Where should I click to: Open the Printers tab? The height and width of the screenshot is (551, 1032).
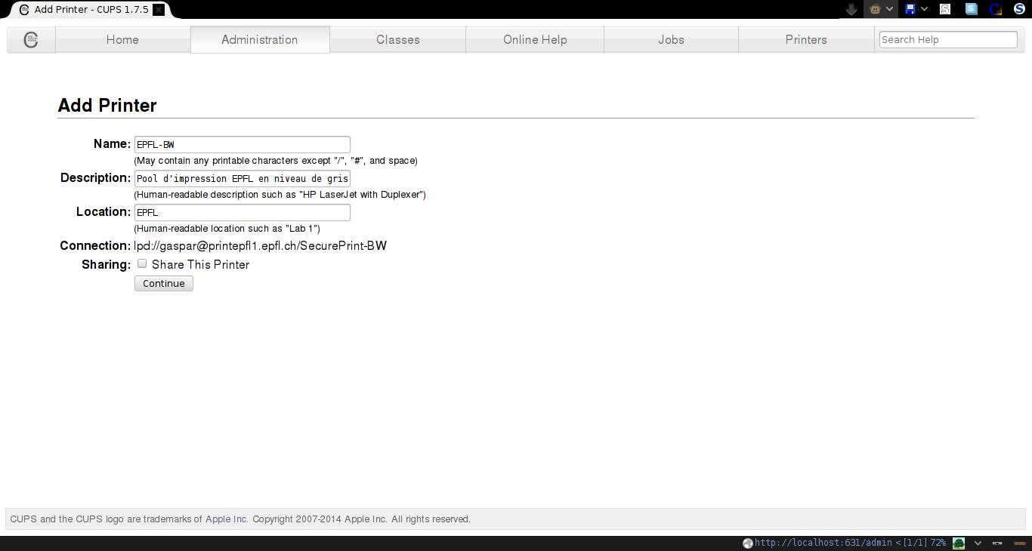[806, 40]
